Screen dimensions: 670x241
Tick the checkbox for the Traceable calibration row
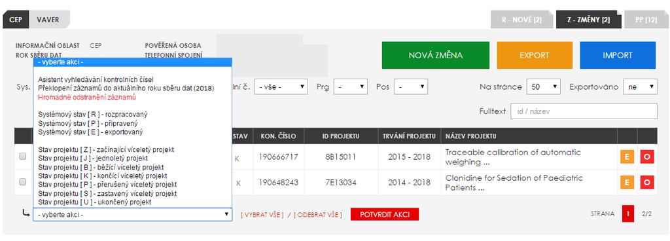[23, 157]
